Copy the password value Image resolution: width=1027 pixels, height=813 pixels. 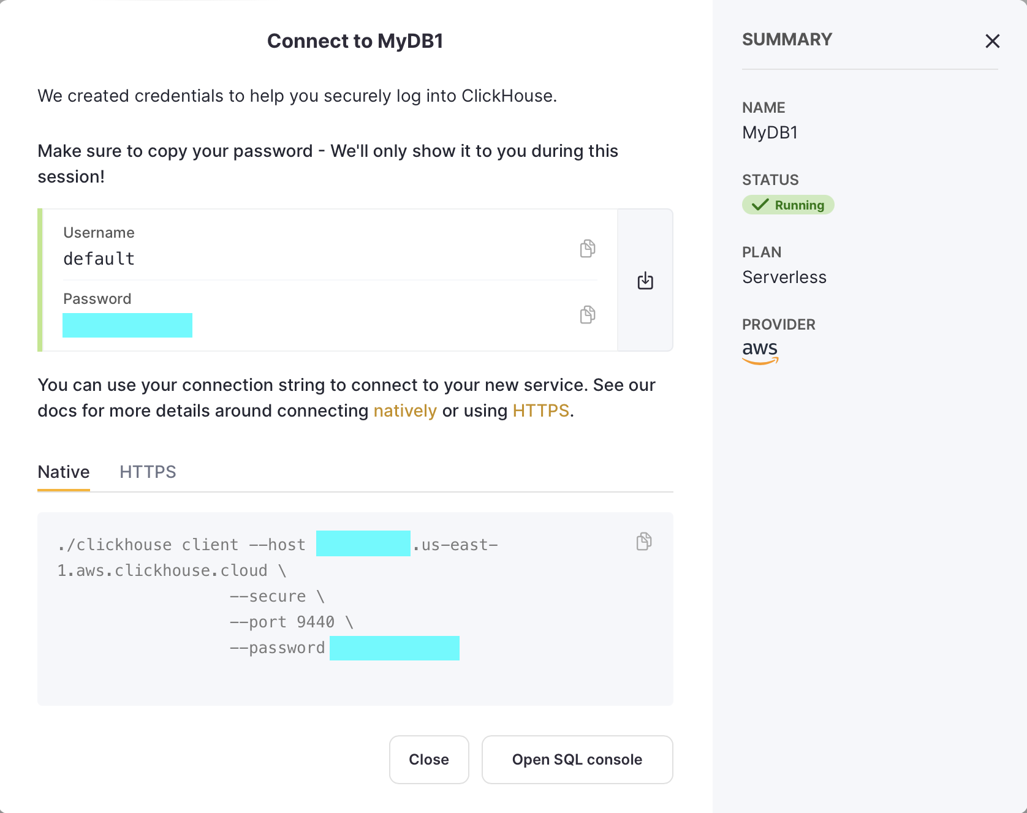coord(588,314)
